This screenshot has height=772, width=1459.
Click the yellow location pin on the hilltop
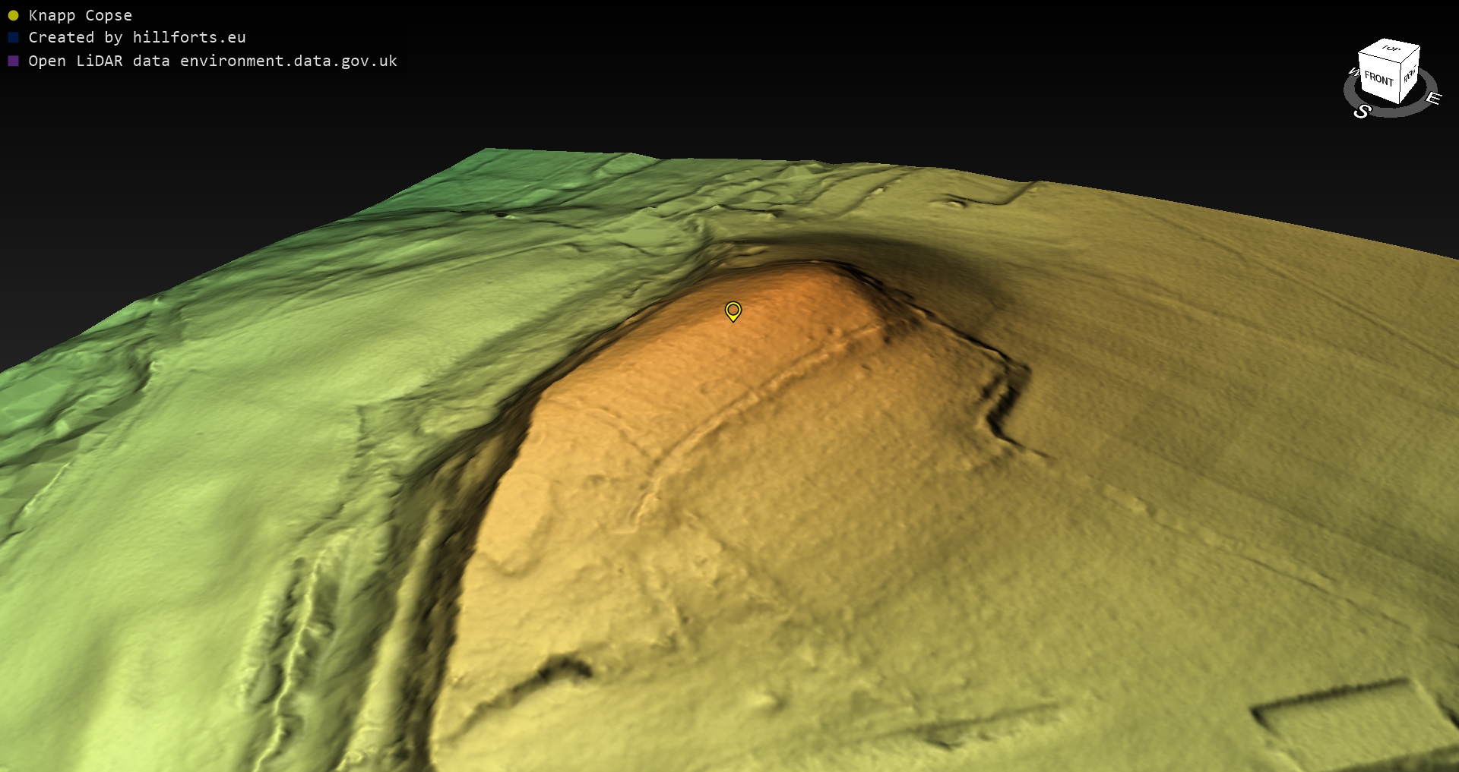tap(733, 310)
